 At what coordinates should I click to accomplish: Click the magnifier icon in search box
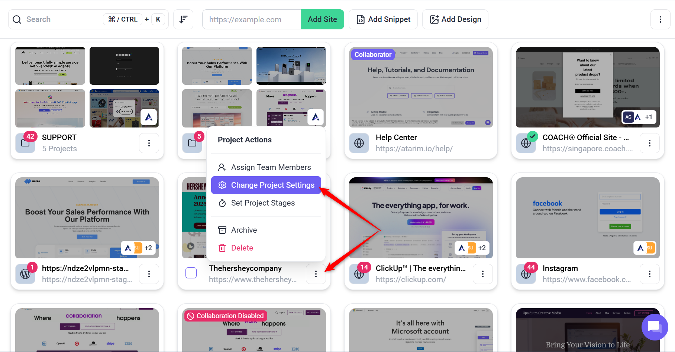click(17, 19)
